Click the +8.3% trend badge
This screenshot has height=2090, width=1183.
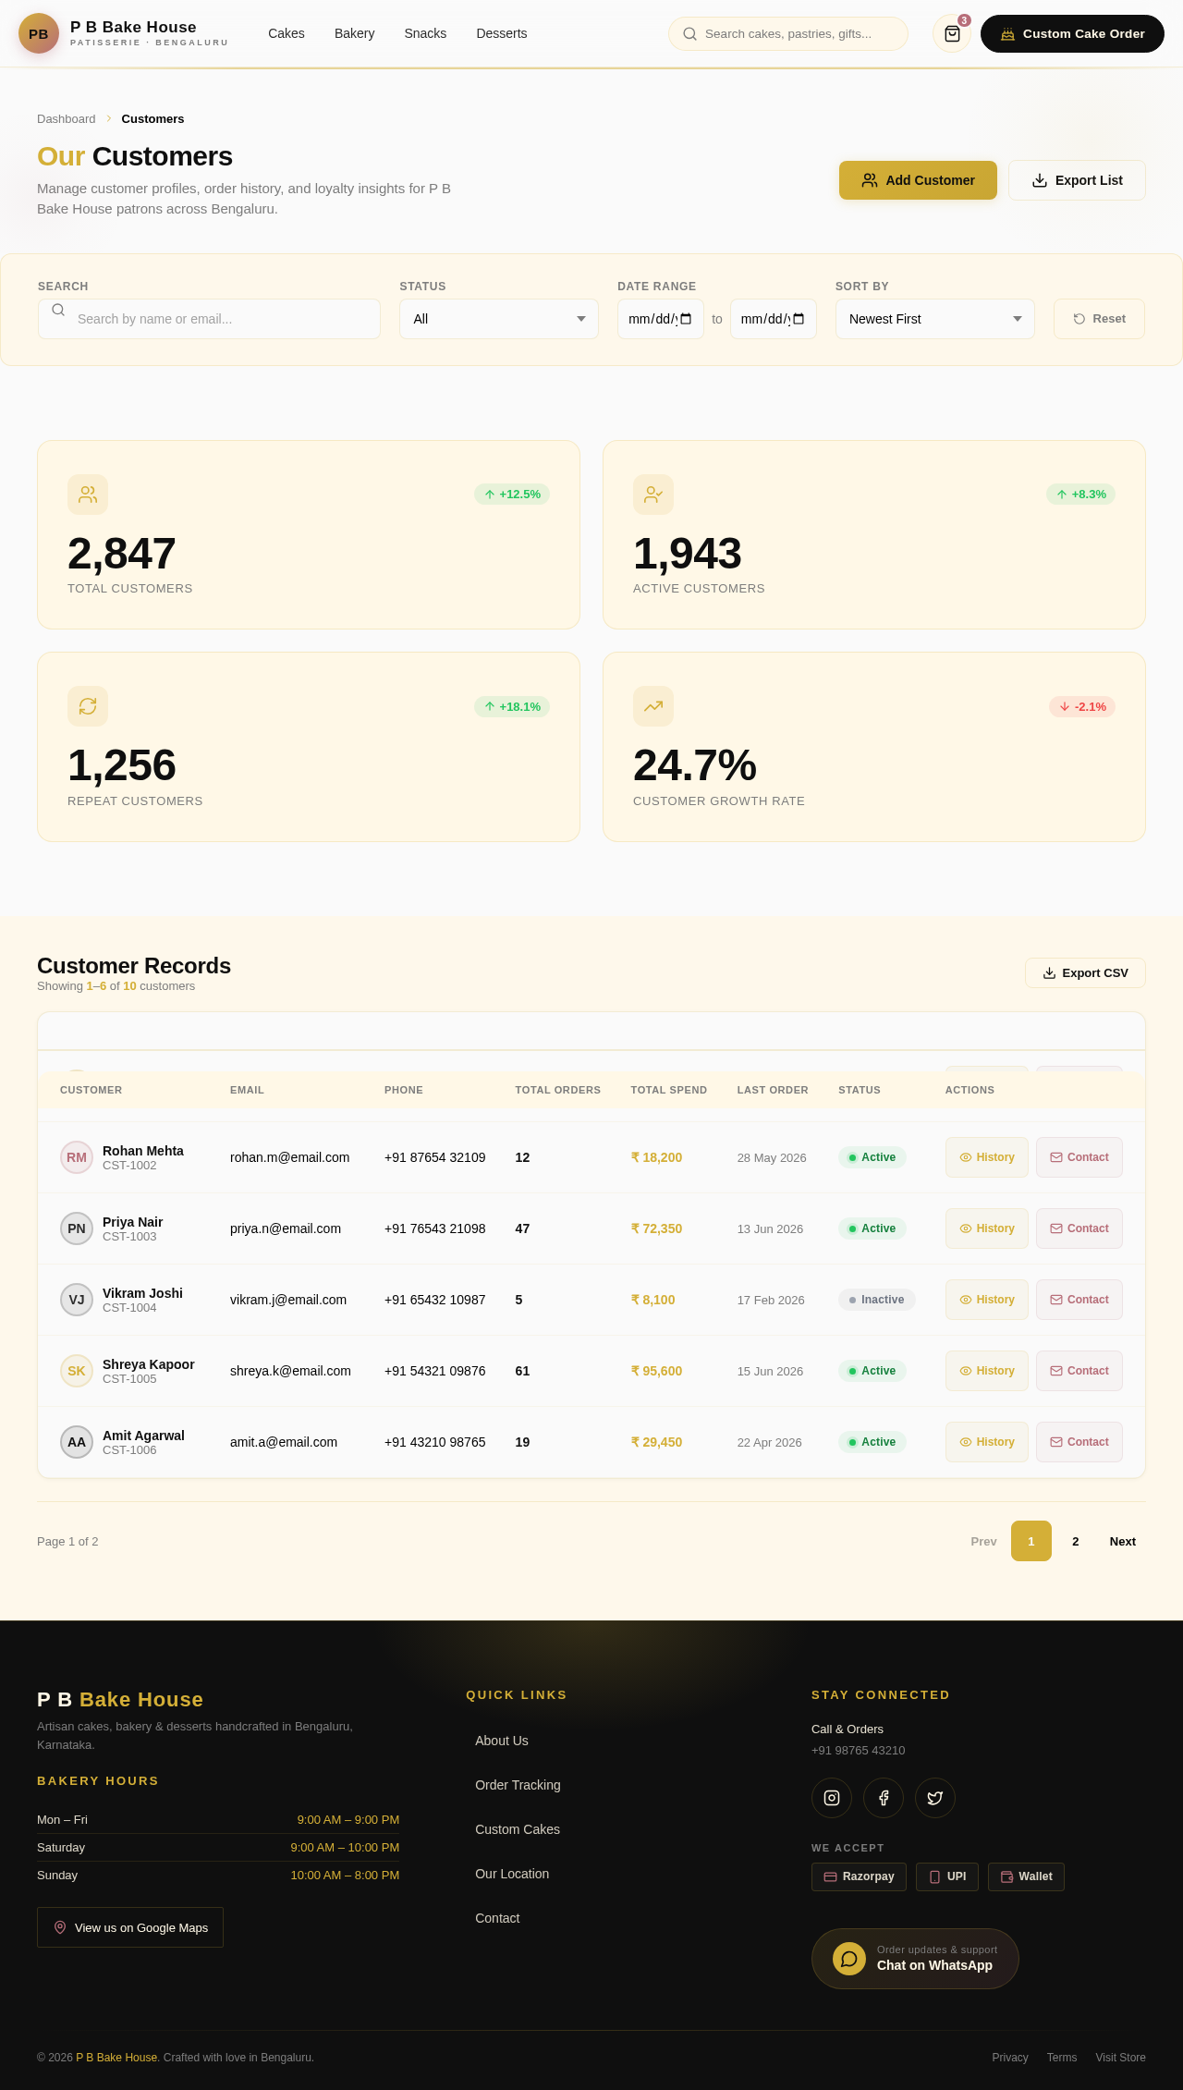click(x=1080, y=495)
